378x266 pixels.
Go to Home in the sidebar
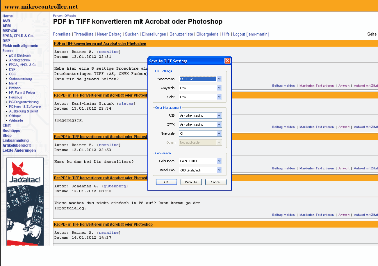tap(8, 16)
